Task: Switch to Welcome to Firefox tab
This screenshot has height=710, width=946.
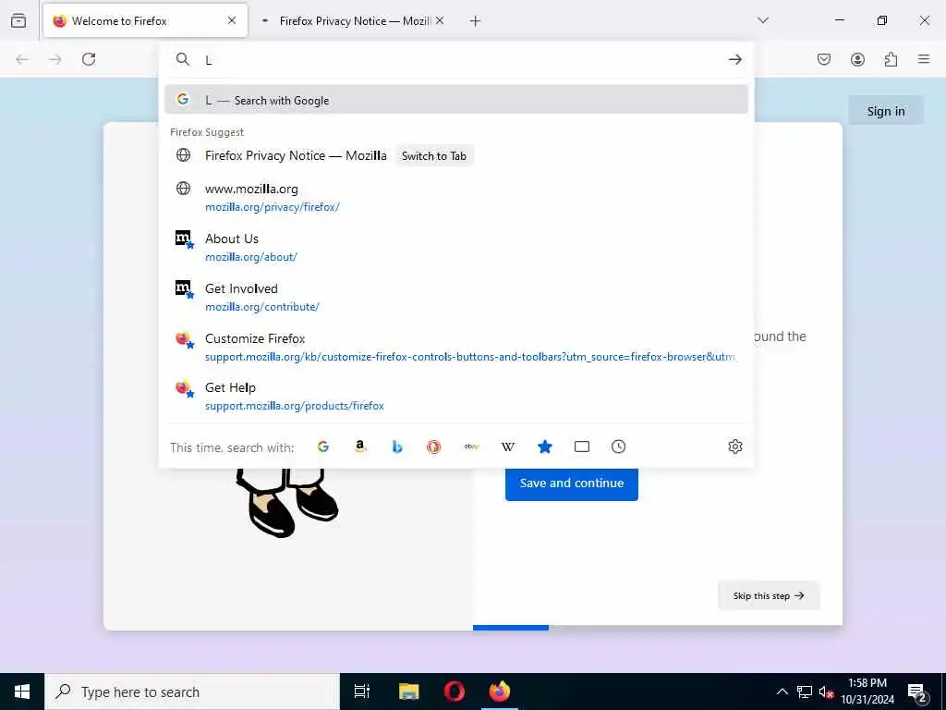Action: coord(145,20)
